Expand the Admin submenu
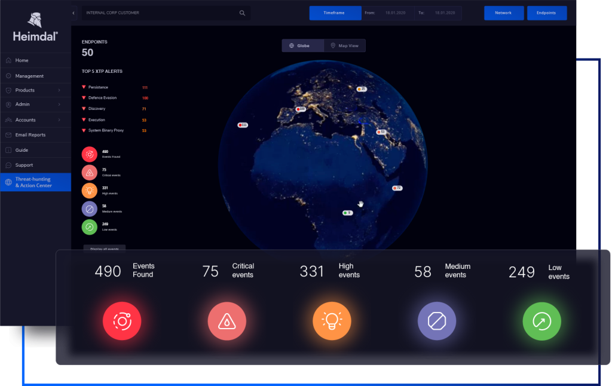The image size is (612, 386). coord(59,105)
